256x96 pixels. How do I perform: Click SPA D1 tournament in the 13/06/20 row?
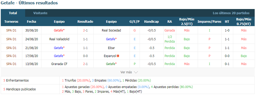[x=11, y=64]
